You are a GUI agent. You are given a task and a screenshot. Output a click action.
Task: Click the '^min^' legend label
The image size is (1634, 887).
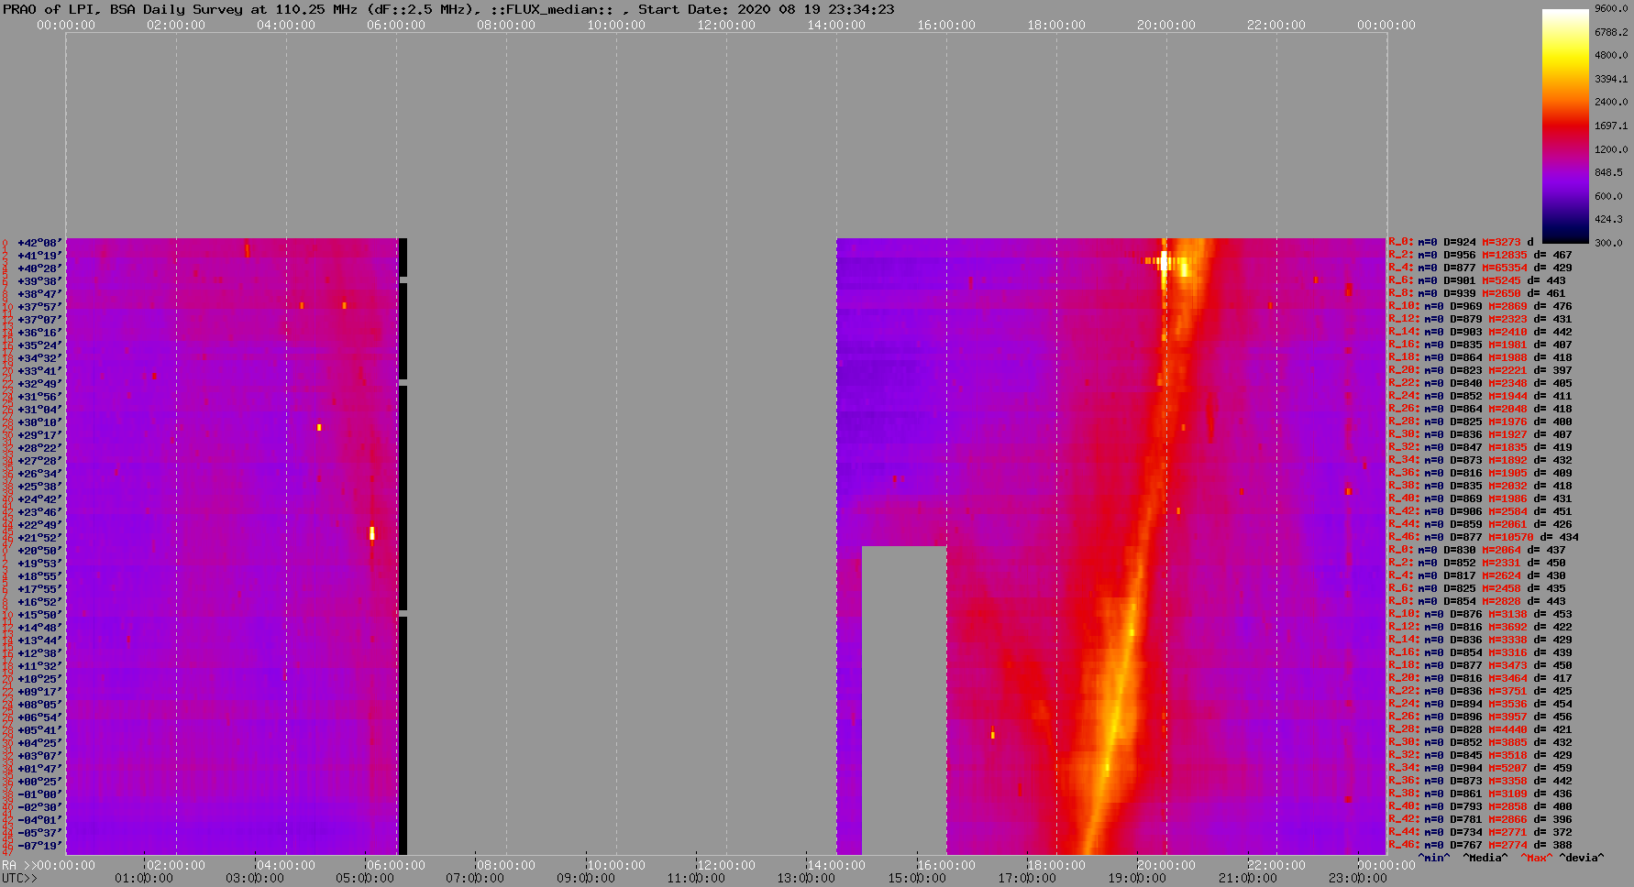coord(1434,858)
